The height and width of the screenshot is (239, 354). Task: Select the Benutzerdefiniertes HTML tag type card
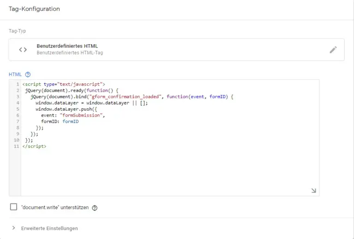point(176,50)
